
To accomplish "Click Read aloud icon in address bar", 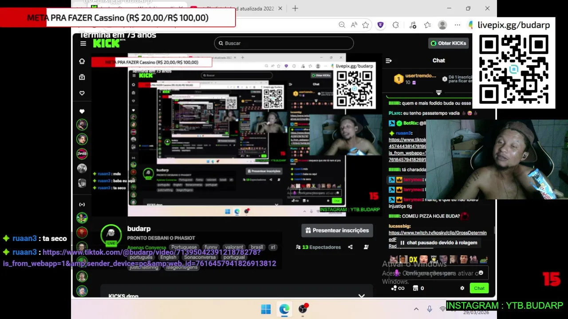I will click(354, 25).
